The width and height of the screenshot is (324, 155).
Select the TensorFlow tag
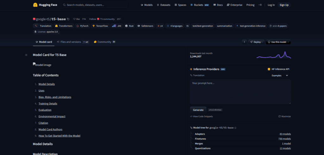pyautogui.click(x=100, y=26)
